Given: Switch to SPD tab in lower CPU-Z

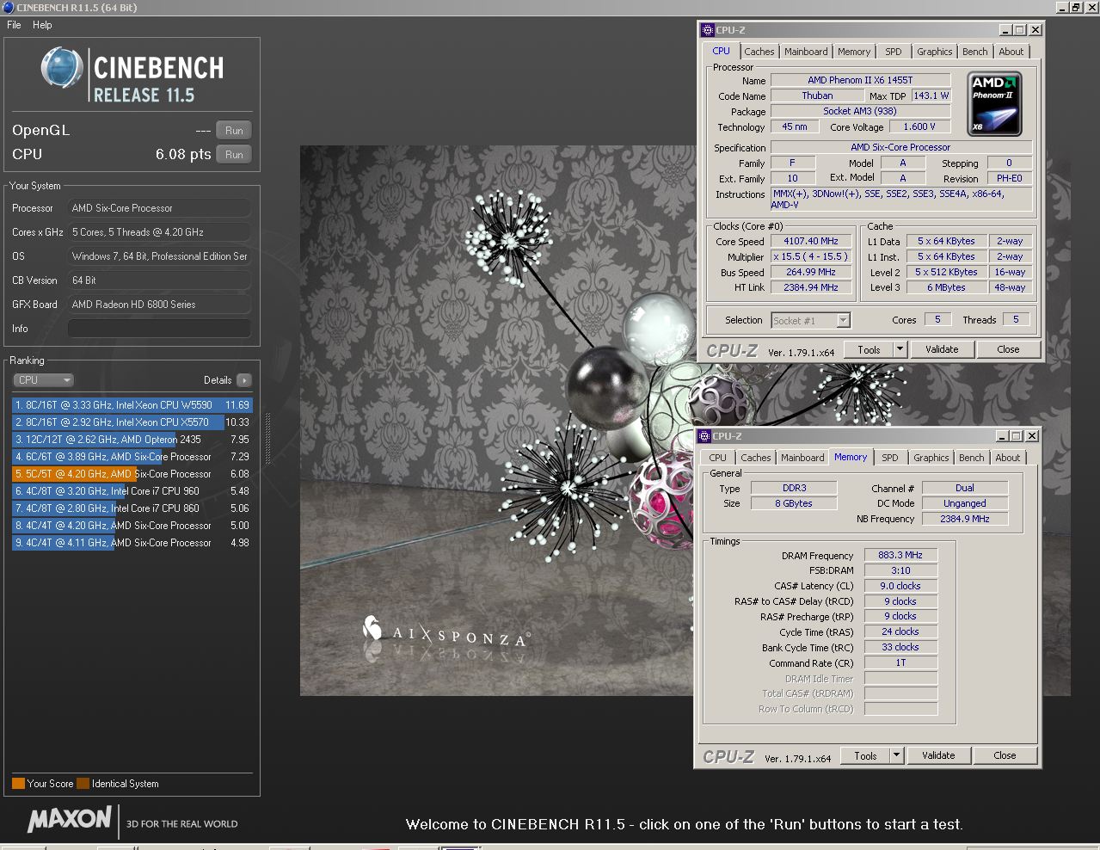Looking at the screenshot, I should [x=890, y=458].
